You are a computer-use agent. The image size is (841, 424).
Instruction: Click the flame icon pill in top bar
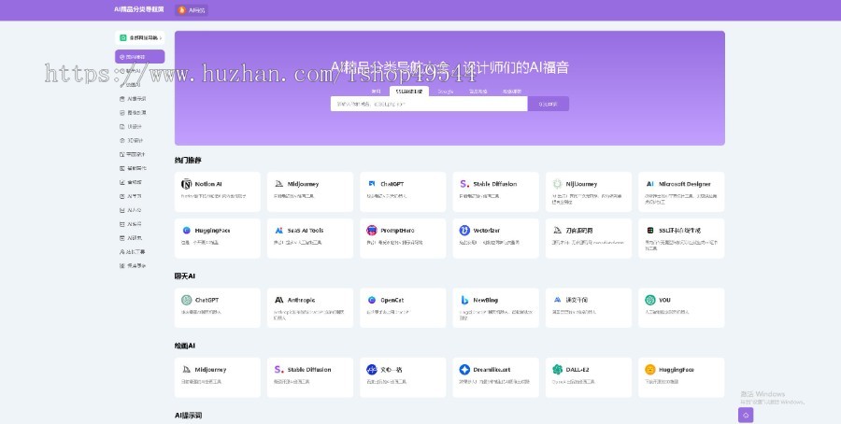(x=192, y=10)
